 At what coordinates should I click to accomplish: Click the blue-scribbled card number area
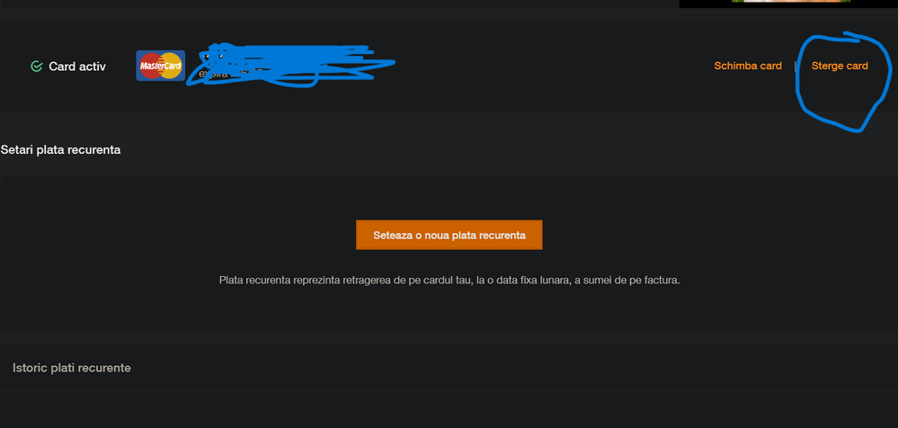pyautogui.click(x=292, y=66)
